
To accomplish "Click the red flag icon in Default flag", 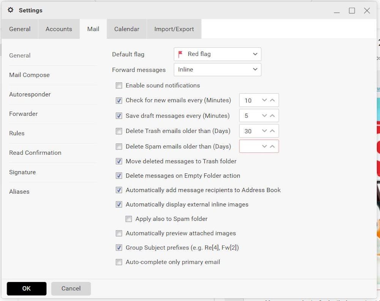I will click(x=180, y=54).
